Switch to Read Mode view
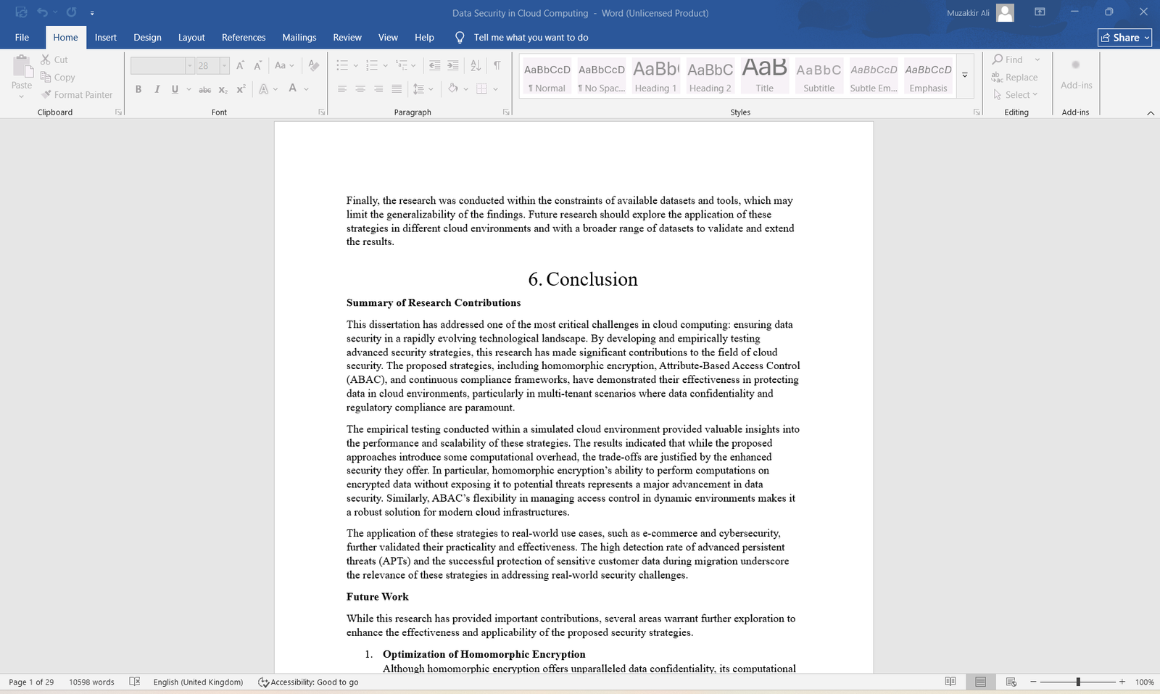Image resolution: width=1160 pixels, height=694 pixels. point(950,682)
